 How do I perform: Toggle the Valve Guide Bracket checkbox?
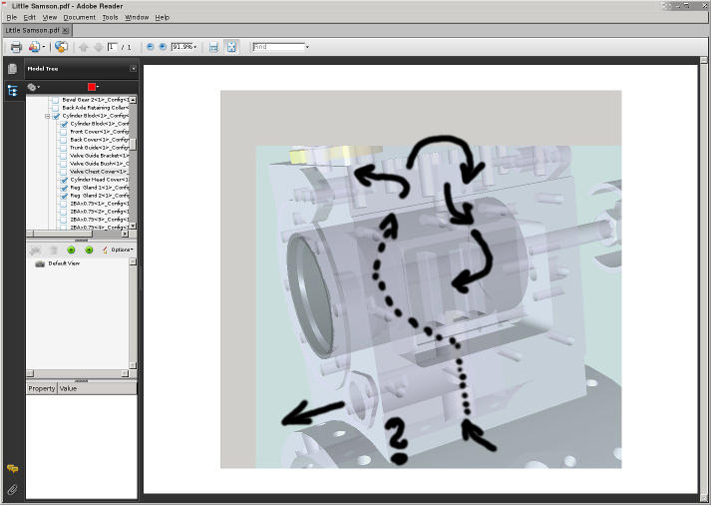[x=66, y=156]
